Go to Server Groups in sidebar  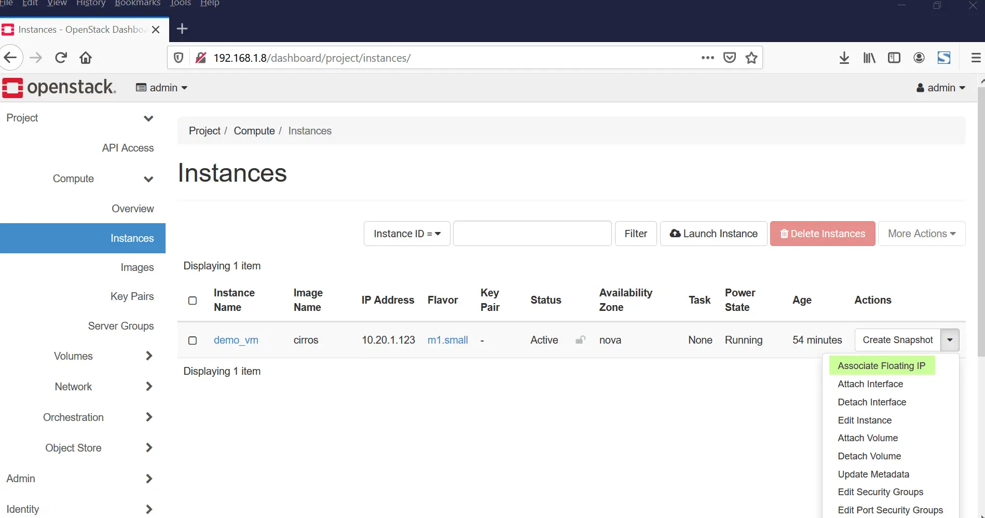[121, 326]
